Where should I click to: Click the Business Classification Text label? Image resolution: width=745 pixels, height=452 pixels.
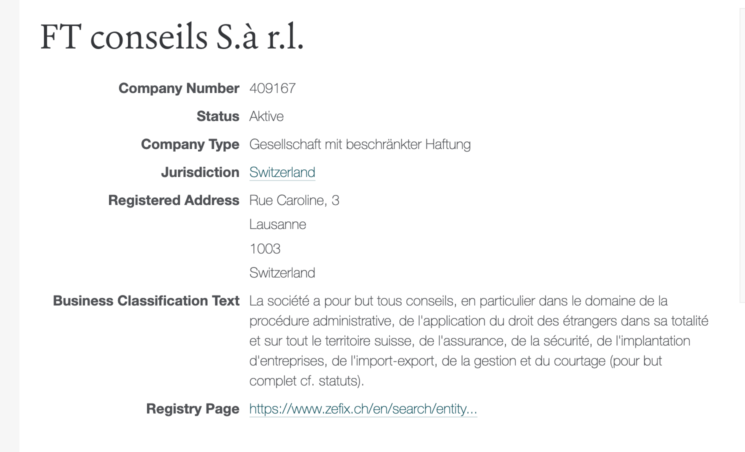tap(146, 301)
